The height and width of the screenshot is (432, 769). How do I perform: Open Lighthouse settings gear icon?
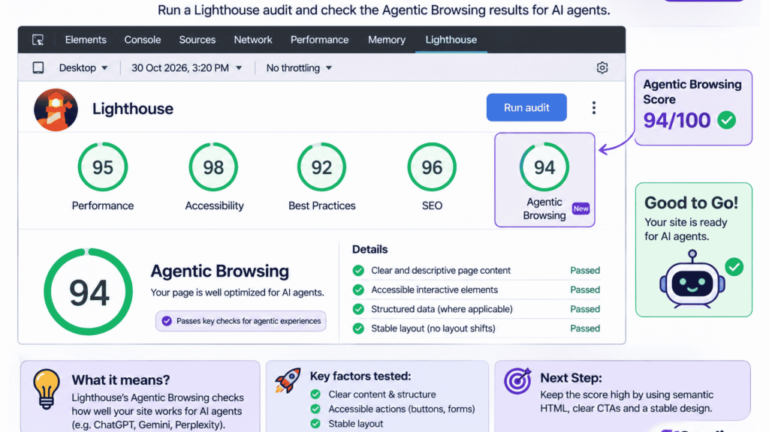[x=602, y=67]
